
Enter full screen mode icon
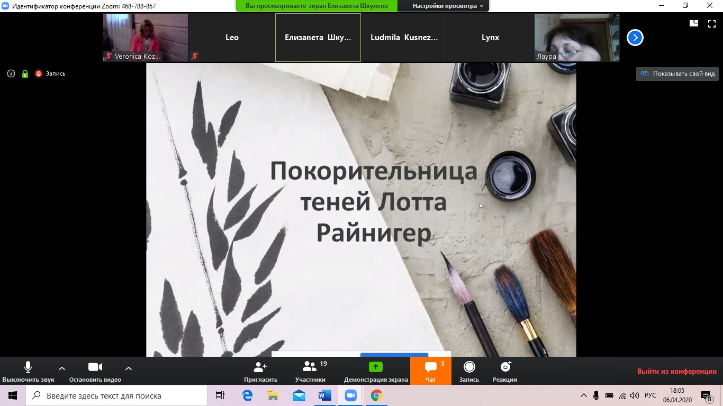(x=711, y=23)
